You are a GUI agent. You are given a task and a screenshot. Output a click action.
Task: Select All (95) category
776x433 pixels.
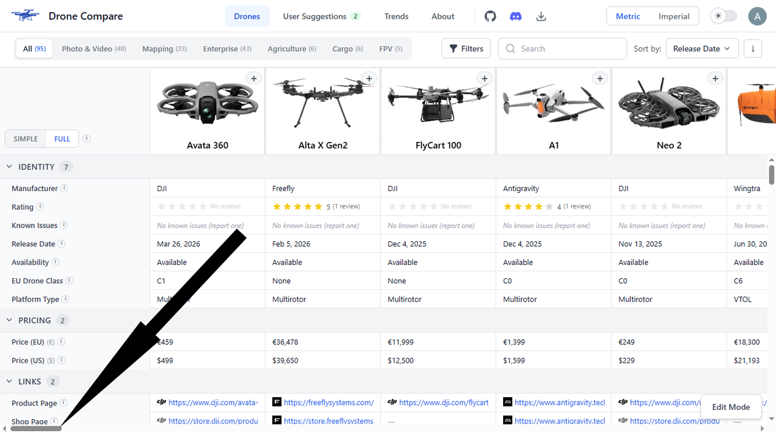[35, 49]
